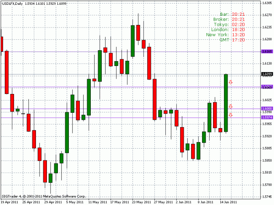274x205 pixels.
Task: Click the 1.6025 price axis label
Action: coord(267,100)
